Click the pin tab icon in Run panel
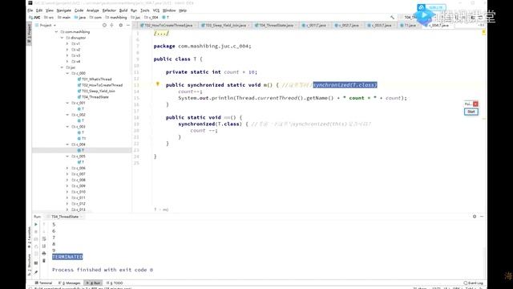Image resolution: width=513 pixels, height=289 pixels. click(36, 272)
